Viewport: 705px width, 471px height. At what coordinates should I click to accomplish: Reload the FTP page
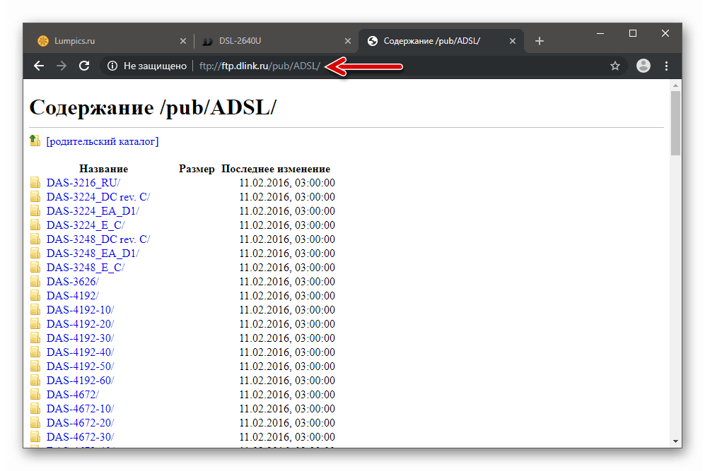click(84, 66)
